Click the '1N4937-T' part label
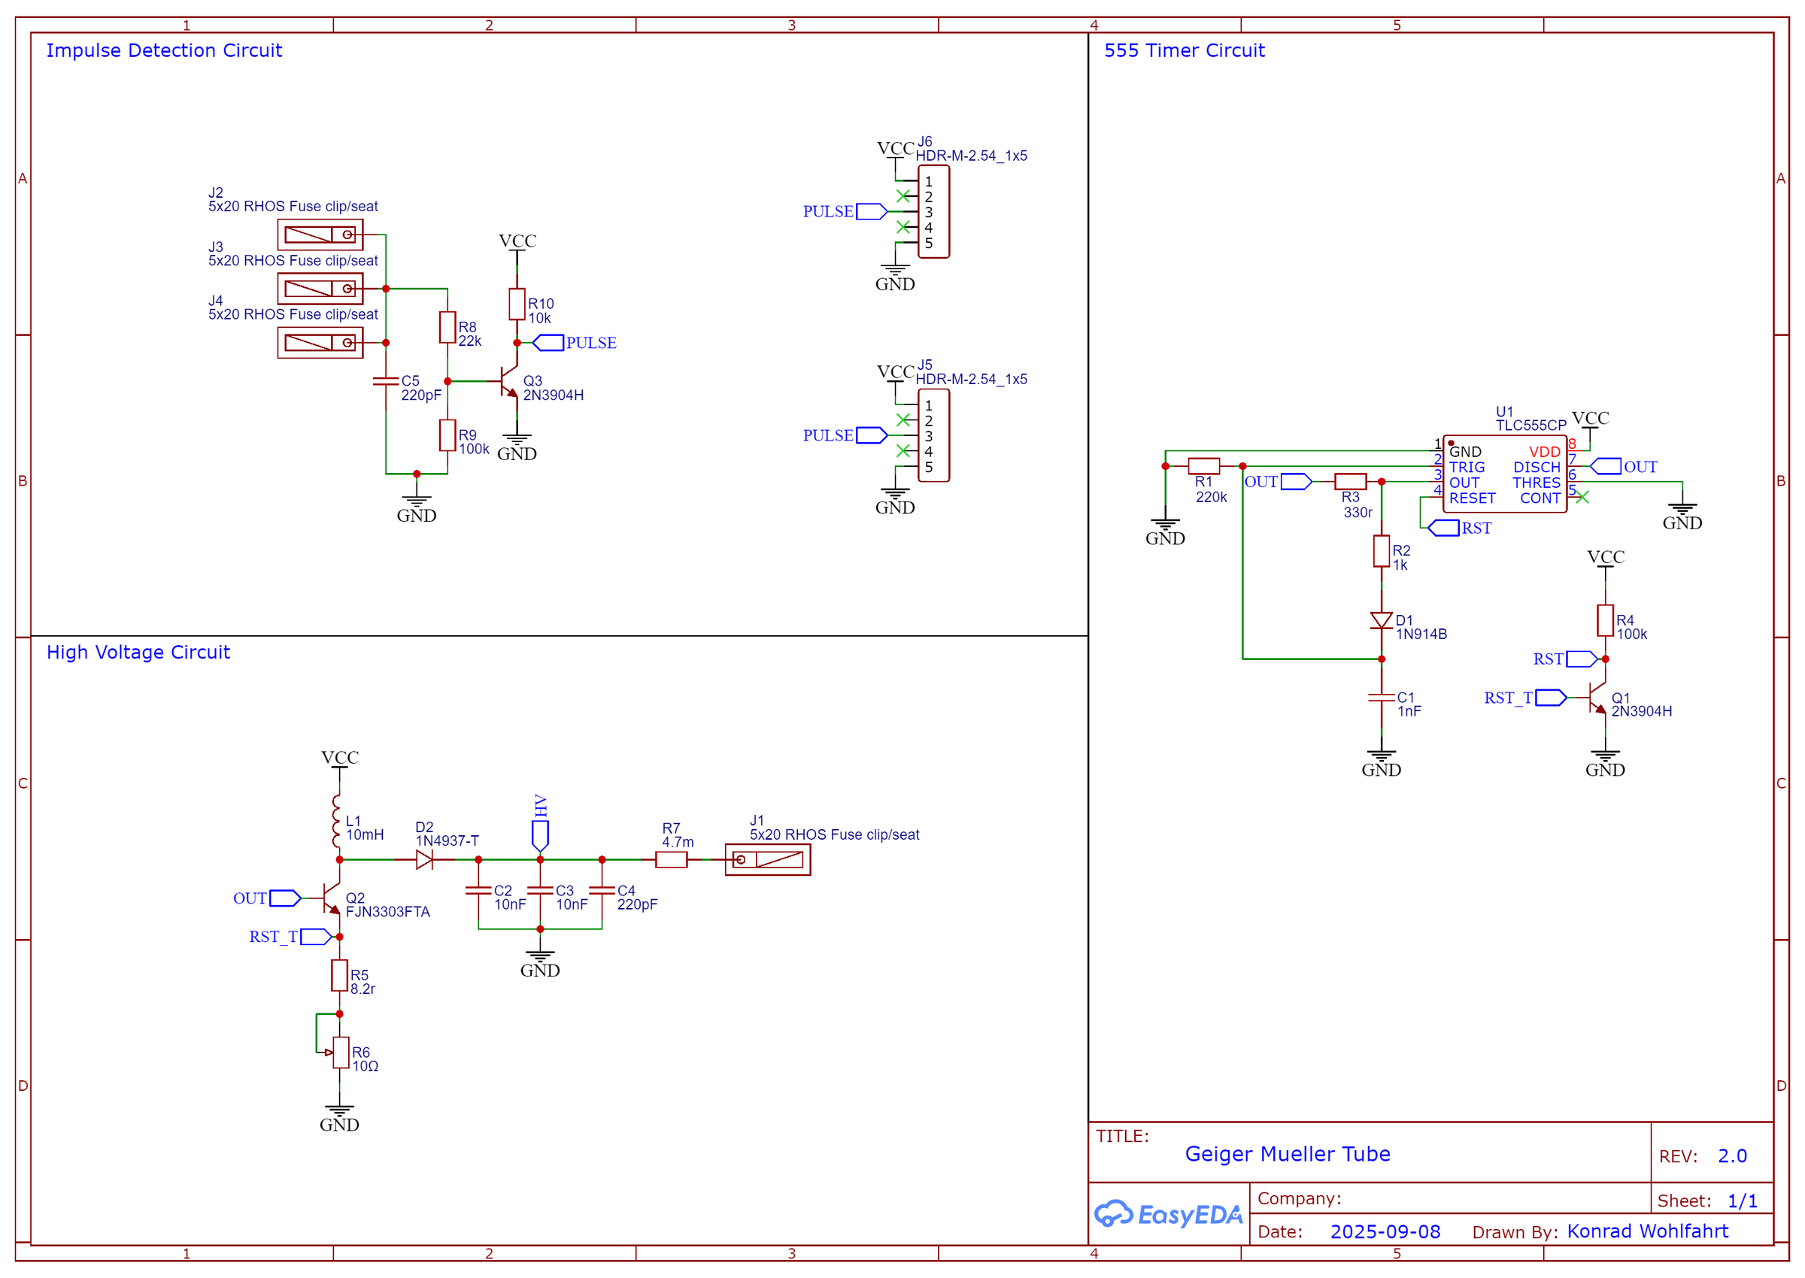 click(446, 841)
